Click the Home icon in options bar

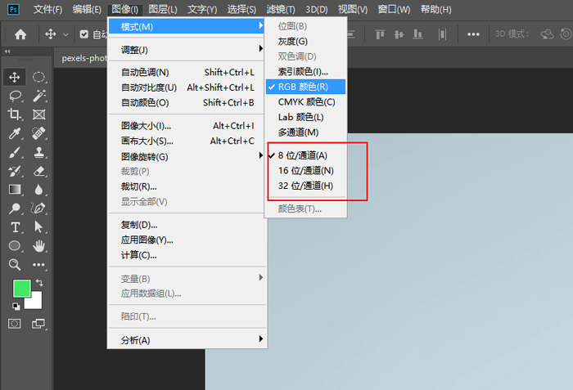point(20,34)
